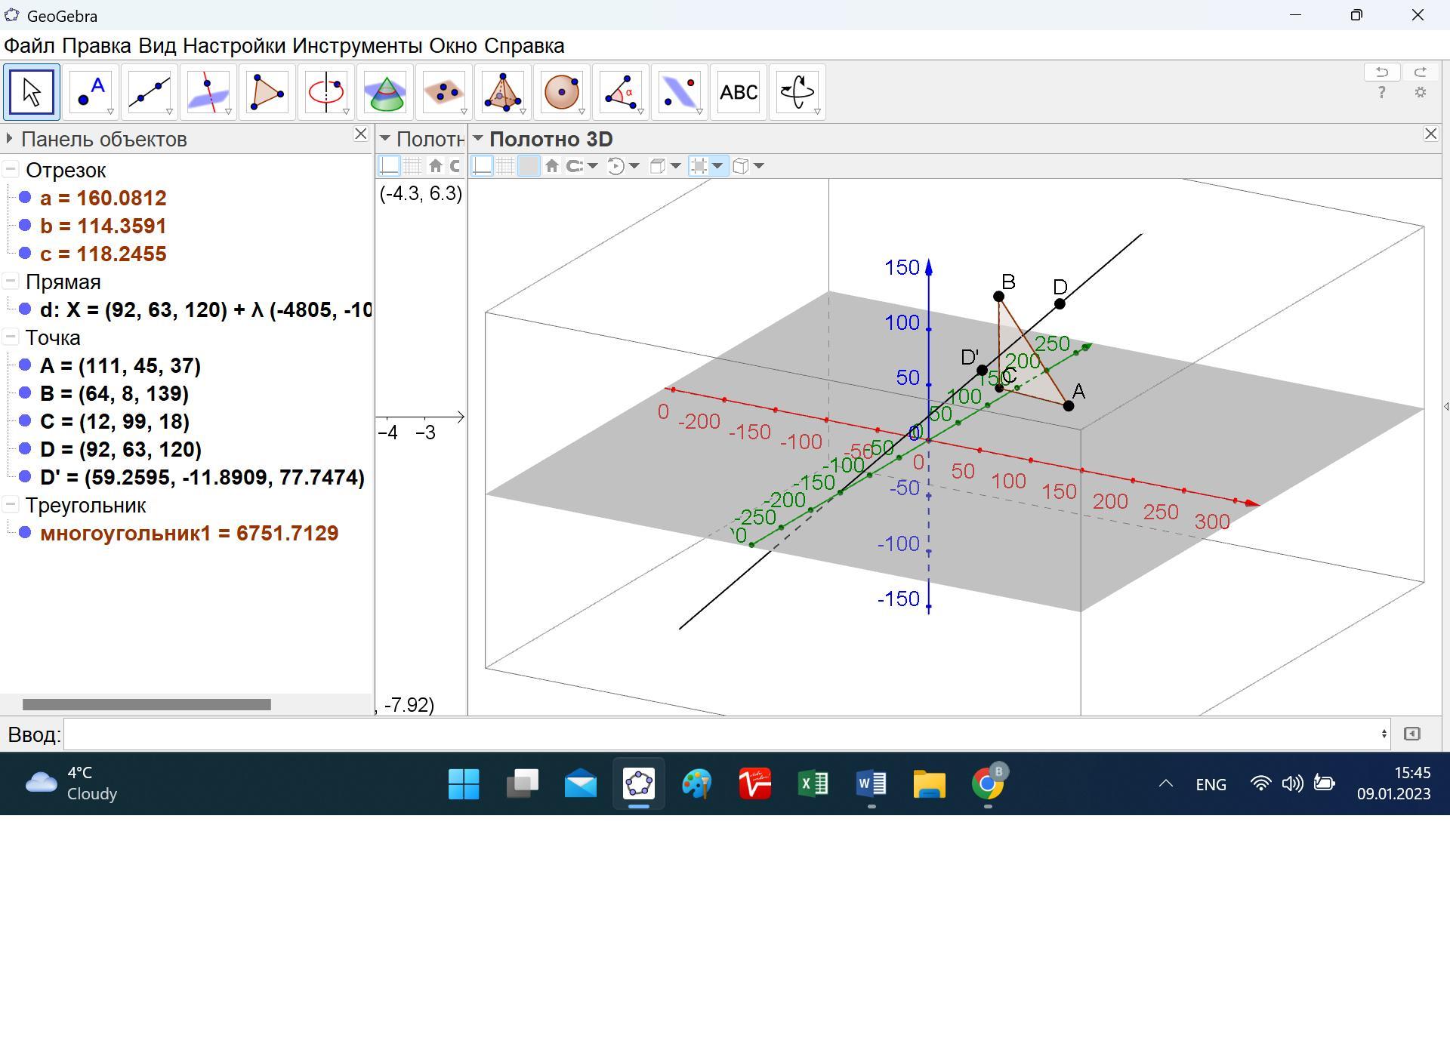Select the Rotate 3D view tool

point(797,93)
